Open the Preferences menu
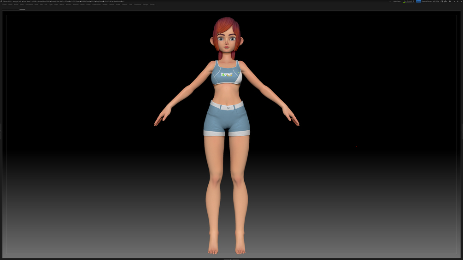Image resolution: width=463 pixels, height=260 pixels. coord(97,5)
